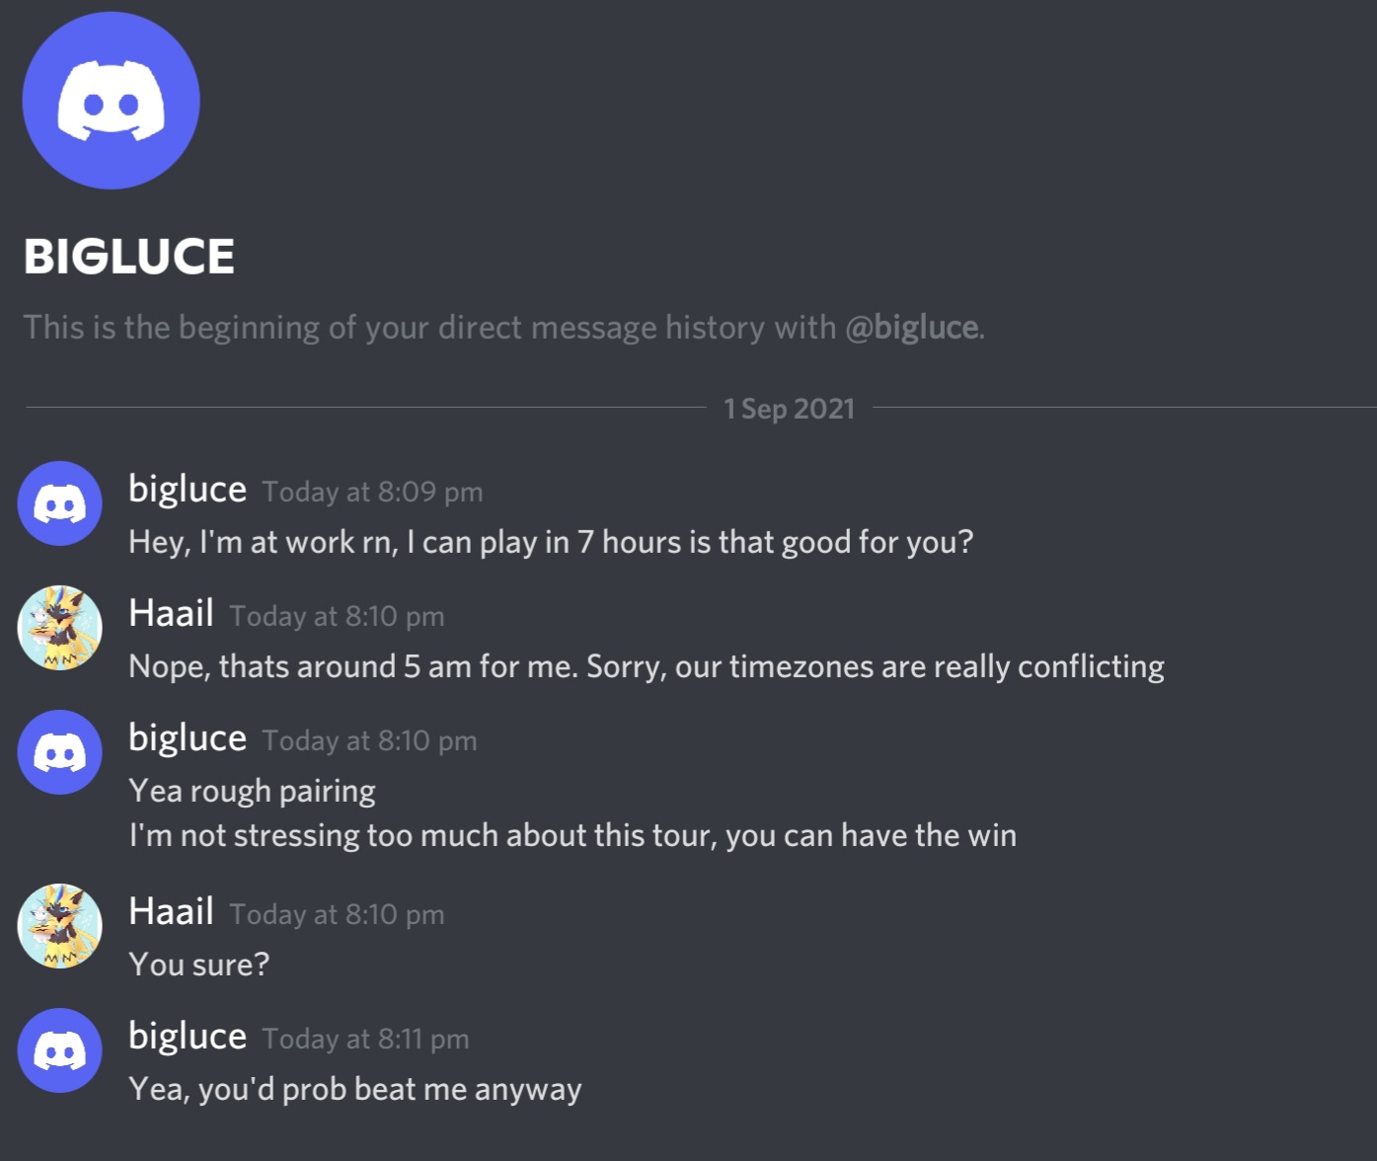The height and width of the screenshot is (1161, 1377).
Task: Open the Haail username above timezones message
Action: 172,613
